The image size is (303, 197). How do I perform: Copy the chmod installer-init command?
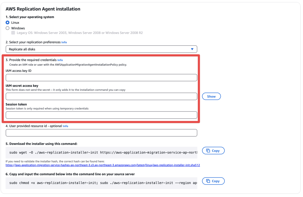213,181
